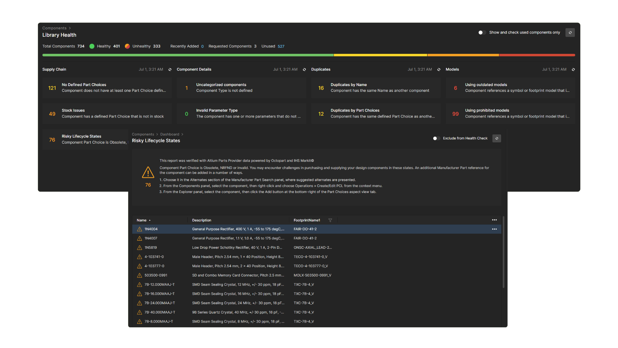618x348 pixels.
Task: Click refresh icon beside Exclude from Health Check
Action: click(x=497, y=139)
